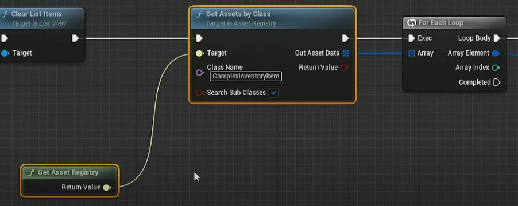This screenshot has height=206, width=518.
Task: Click the output exec pin on Get Assets by Class
Action: pyautogui.click(x=345, y=38)
